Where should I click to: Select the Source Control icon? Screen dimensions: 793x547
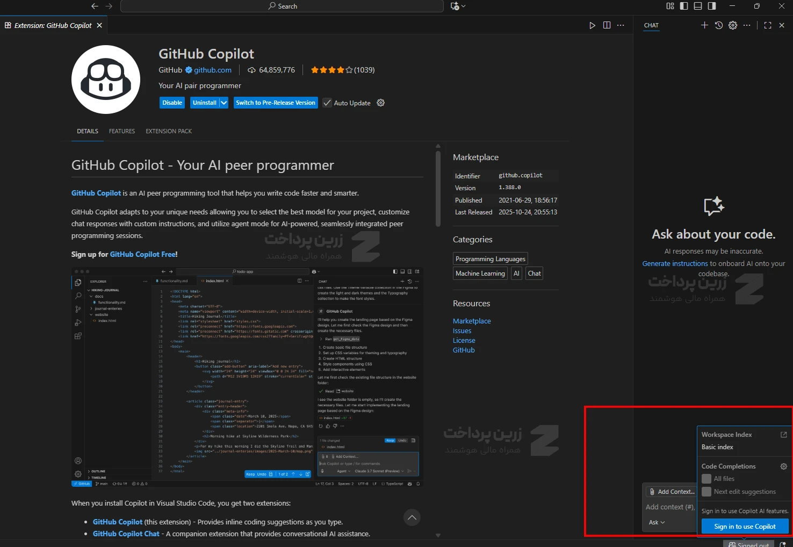coord(78,309)
